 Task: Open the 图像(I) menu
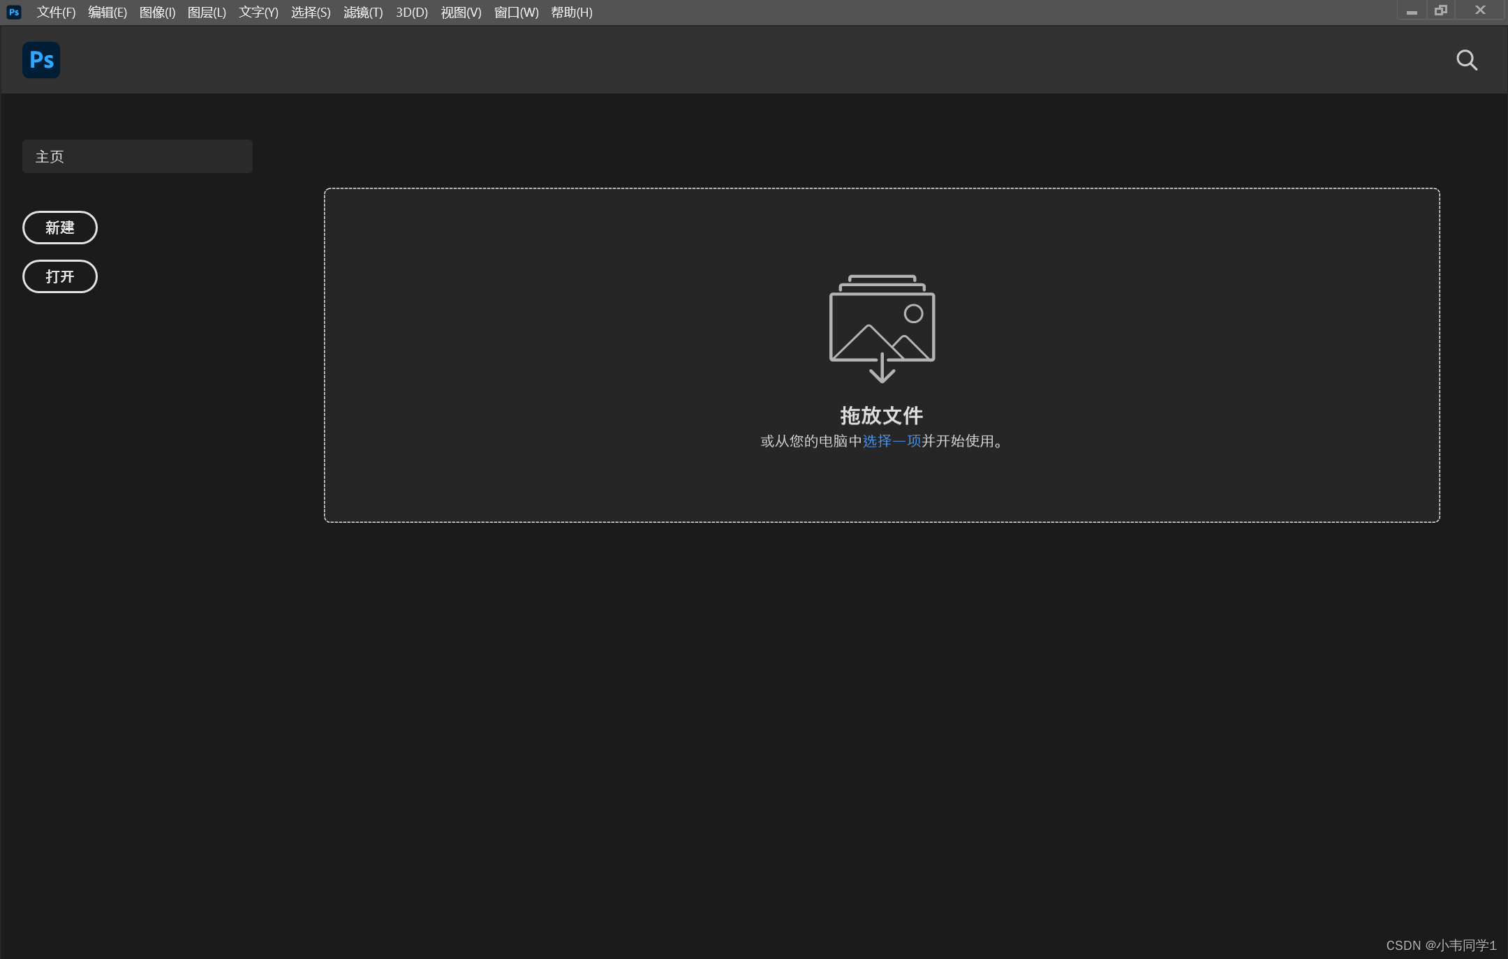pos(157,13)
